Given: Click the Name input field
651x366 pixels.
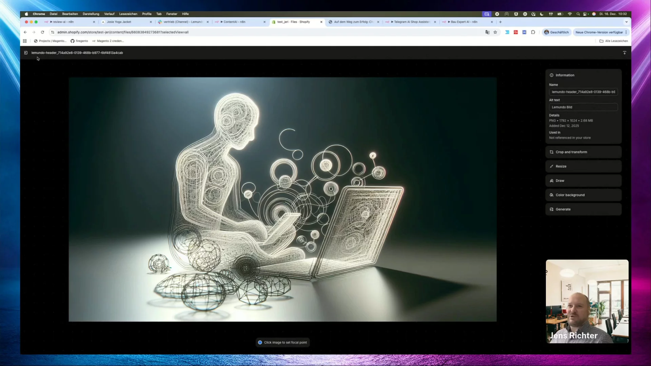Looking at the screenshot, I should point(583,92).
